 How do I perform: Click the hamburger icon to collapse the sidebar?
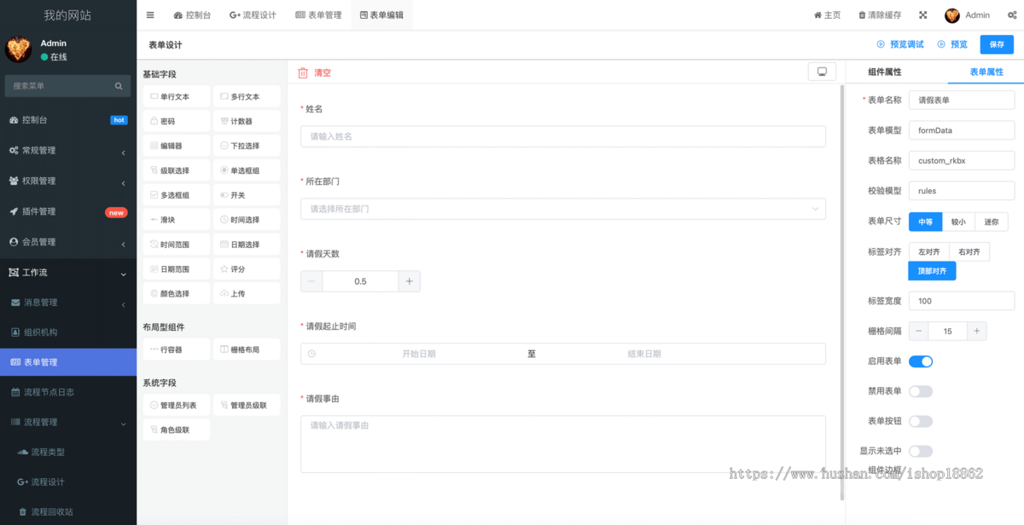[x=149, y=14]
